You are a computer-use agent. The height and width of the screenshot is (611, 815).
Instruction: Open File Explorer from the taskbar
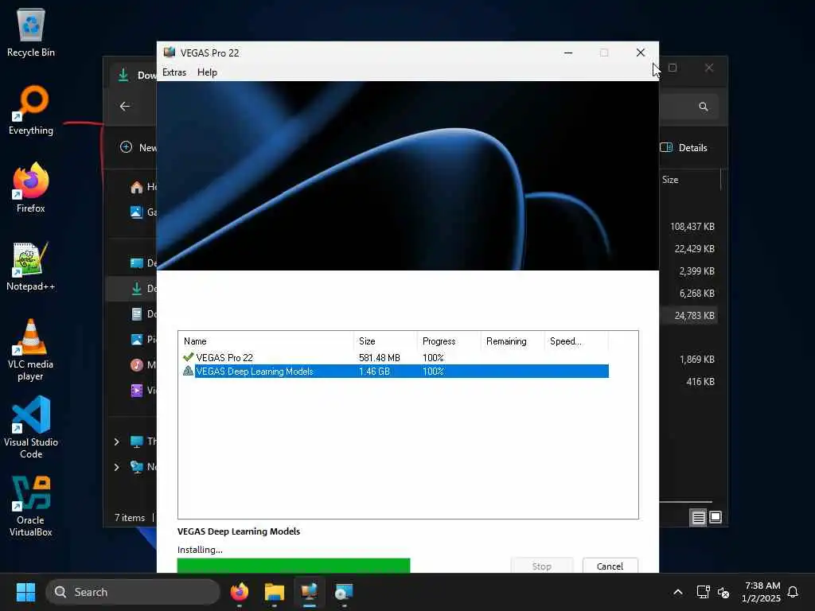[x=275, y=592]
